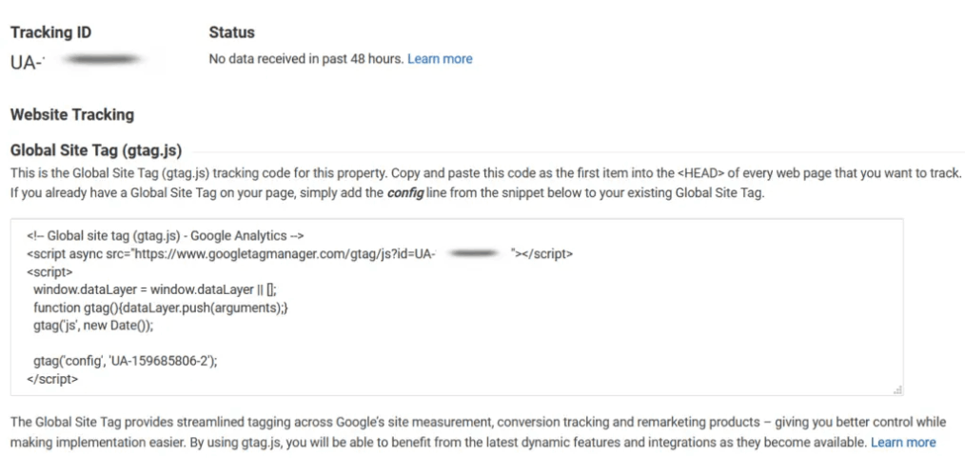
Task: Click the Global Site Tag (gtag.js) heading
Action: [95, 149]
